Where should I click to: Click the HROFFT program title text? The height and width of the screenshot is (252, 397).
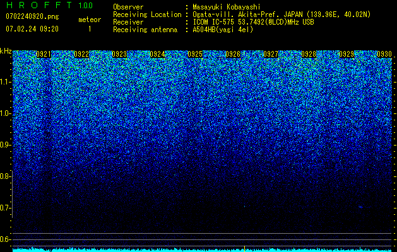coord(39,5)
